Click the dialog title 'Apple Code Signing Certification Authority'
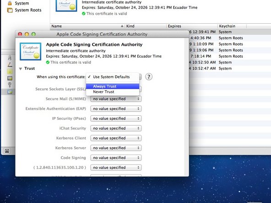The image size is (271, 203). (102, 34)
